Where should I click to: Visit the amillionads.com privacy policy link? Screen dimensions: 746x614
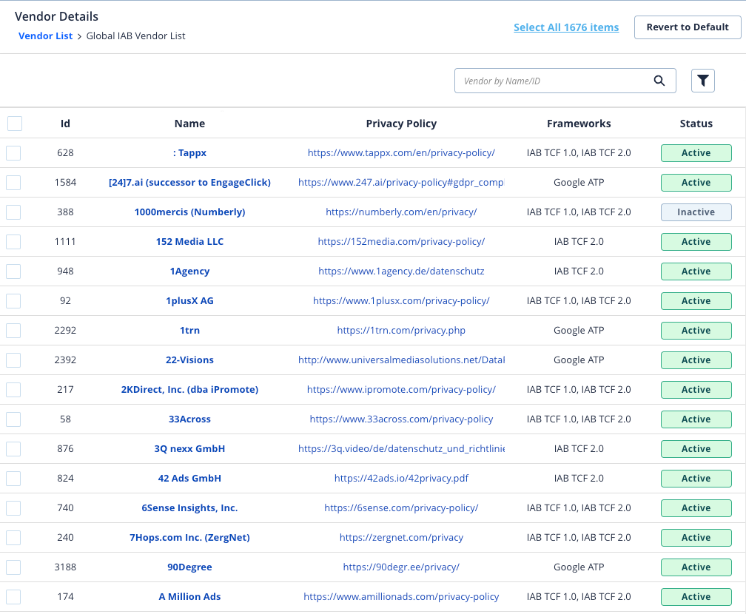(x=401, y=597)
